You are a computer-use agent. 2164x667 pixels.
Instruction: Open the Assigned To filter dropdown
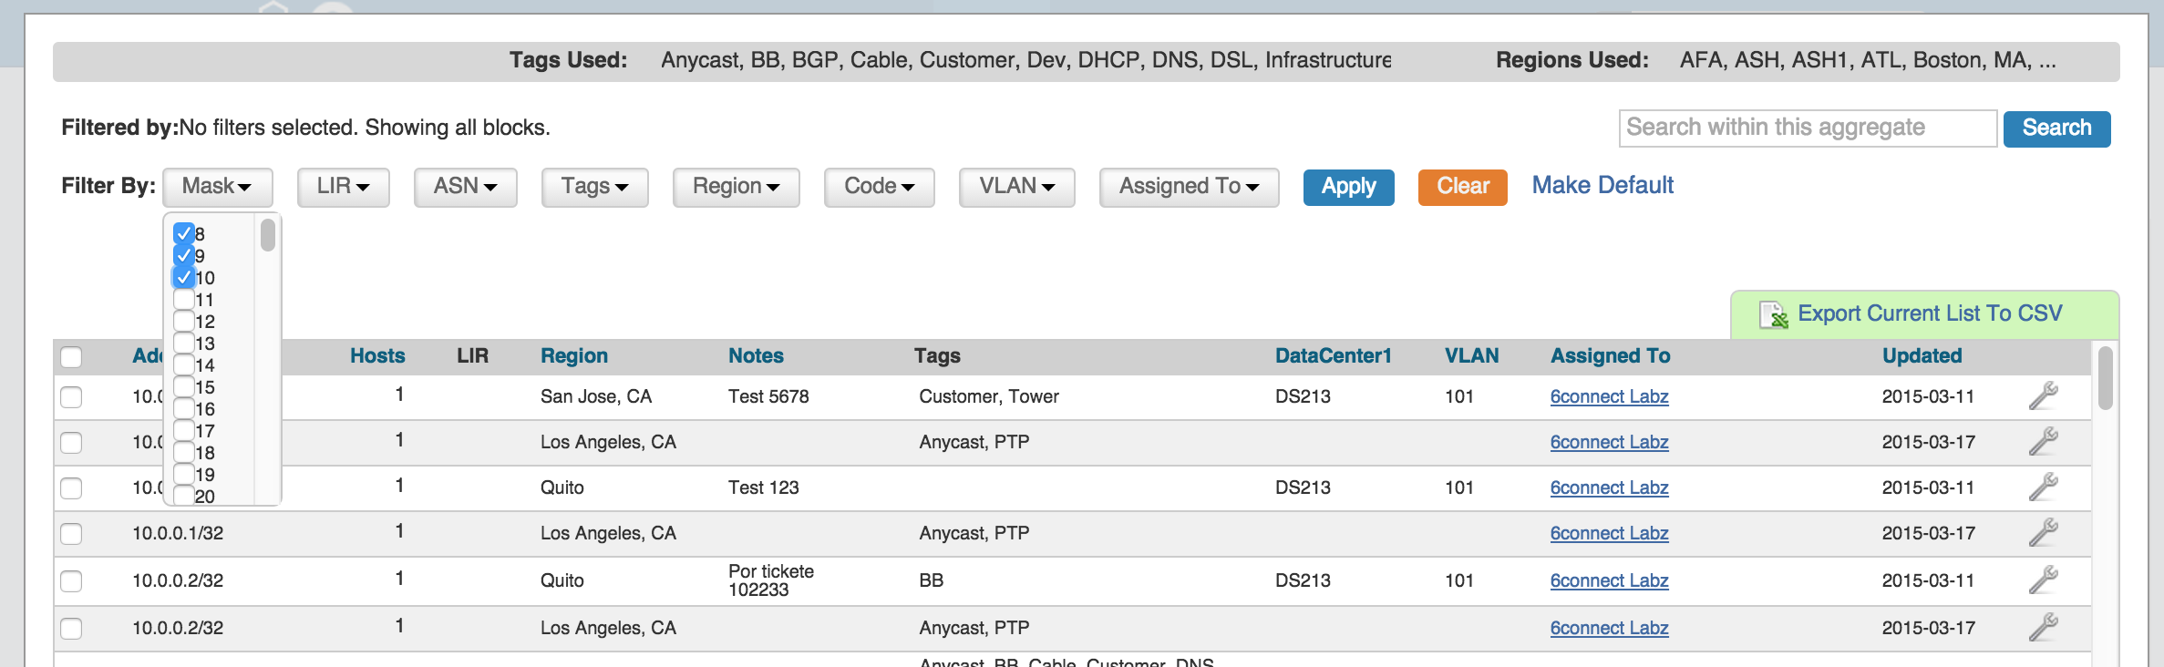pyautogui.click(x=1189, y=187)
